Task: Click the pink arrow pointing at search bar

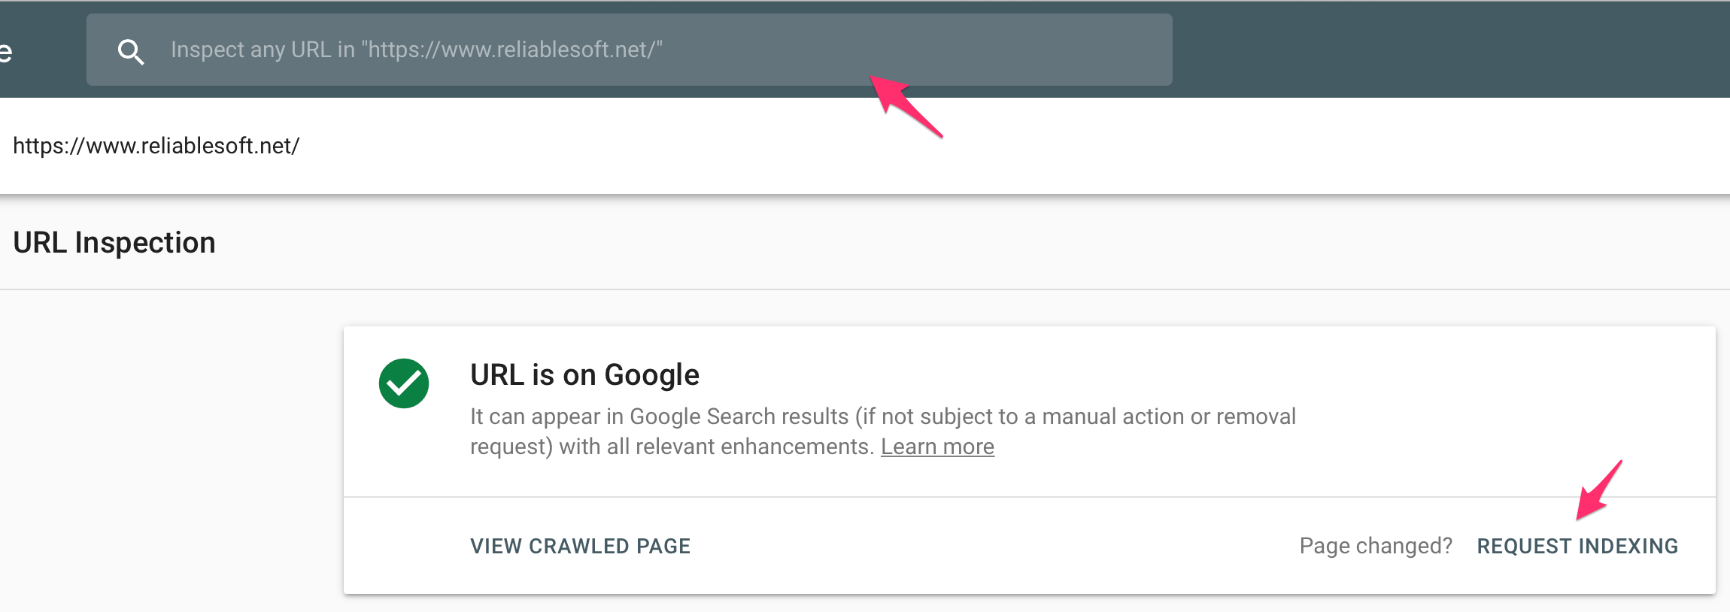Action: coord(905,105)
